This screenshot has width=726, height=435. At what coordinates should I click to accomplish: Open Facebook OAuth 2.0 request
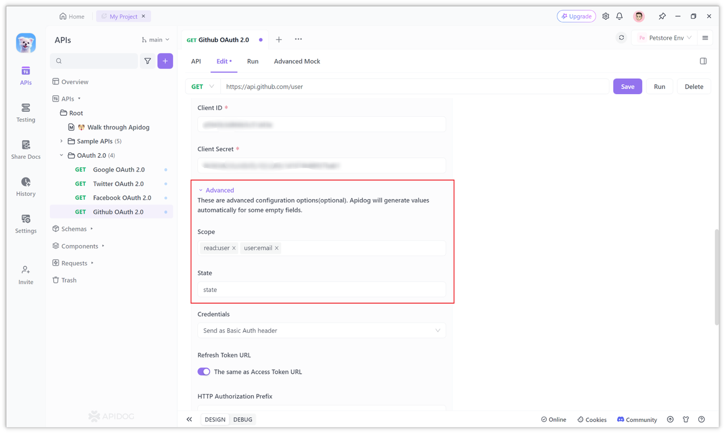click(x=111, y=198)
